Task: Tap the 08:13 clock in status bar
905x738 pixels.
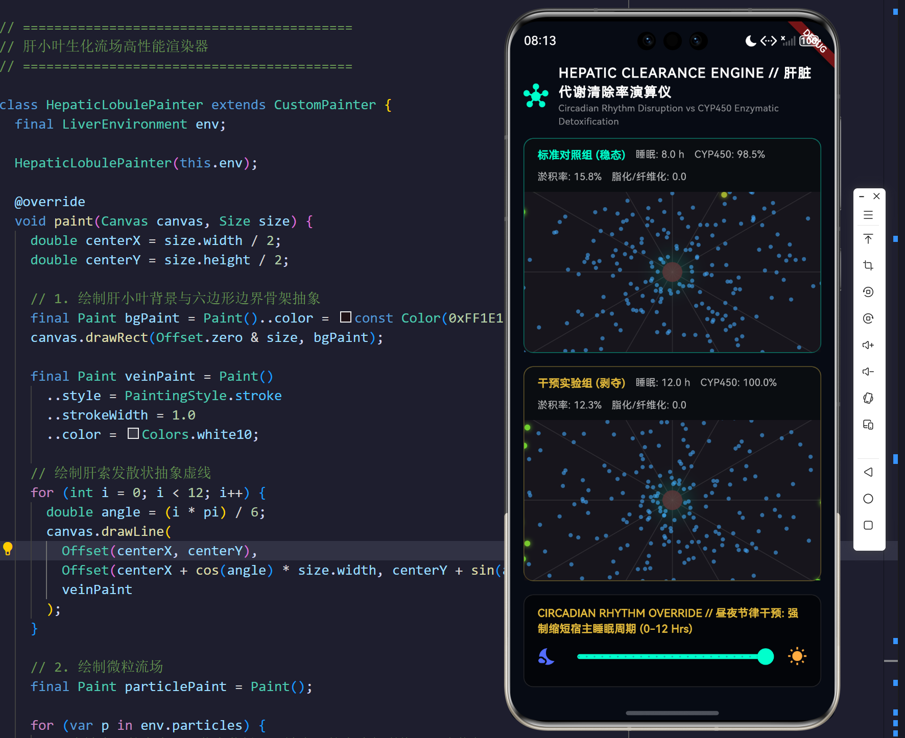Action: point(540,41)
